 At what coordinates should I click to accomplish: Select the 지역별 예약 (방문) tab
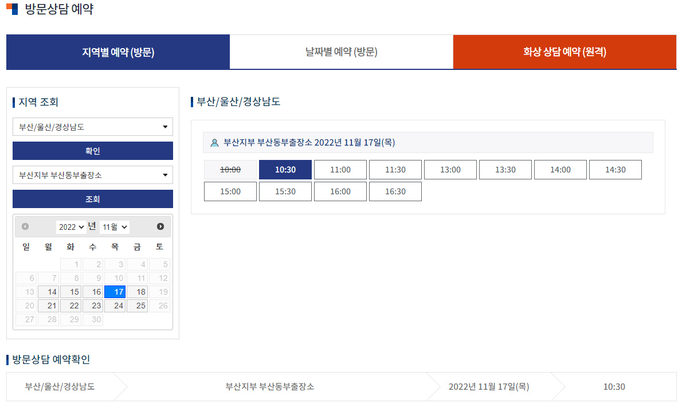(117, 52)
